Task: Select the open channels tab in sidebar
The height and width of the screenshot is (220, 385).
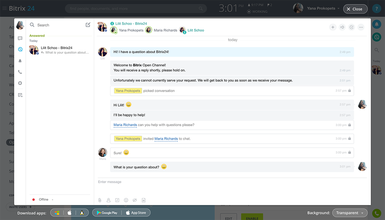Action: (x=20, y=50)
